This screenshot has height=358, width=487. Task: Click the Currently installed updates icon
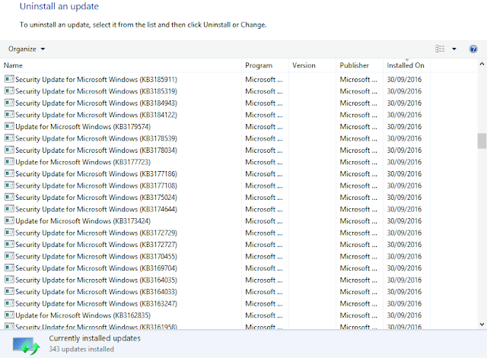pyautogui.click(x=27, y=346)
